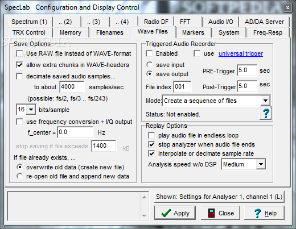Choose overwrite old data (create new file)
The width and height of the screenshot is (296, 229).
19,167
